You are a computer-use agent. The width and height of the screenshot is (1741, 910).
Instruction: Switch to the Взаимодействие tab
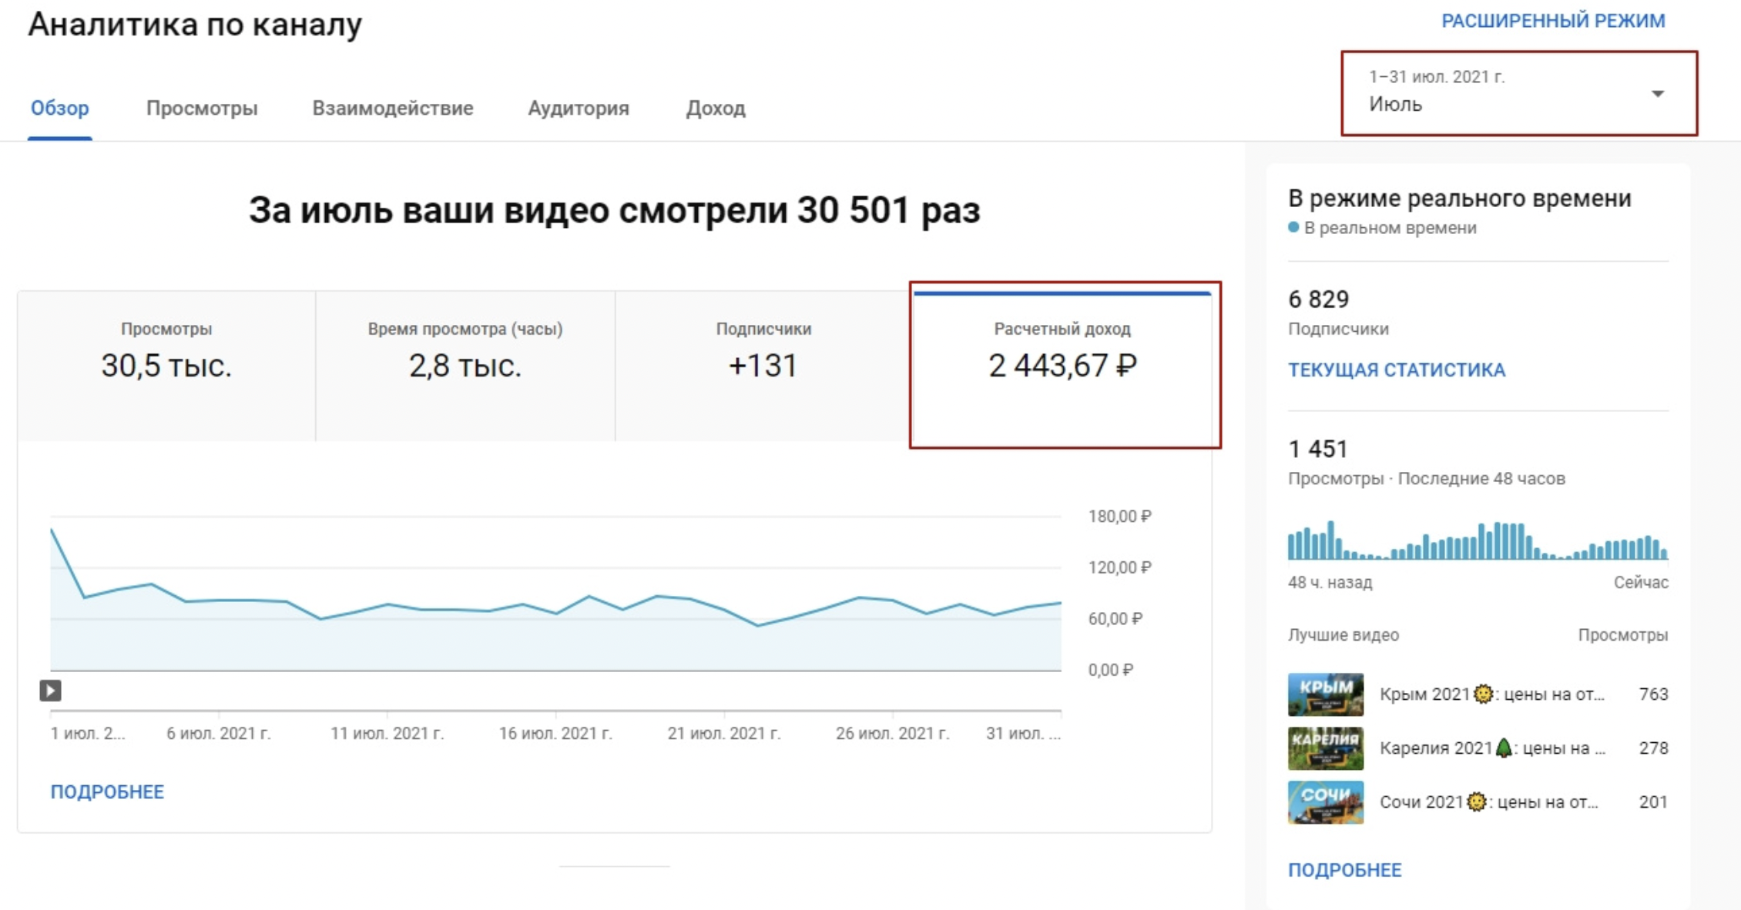pos(392,108)
